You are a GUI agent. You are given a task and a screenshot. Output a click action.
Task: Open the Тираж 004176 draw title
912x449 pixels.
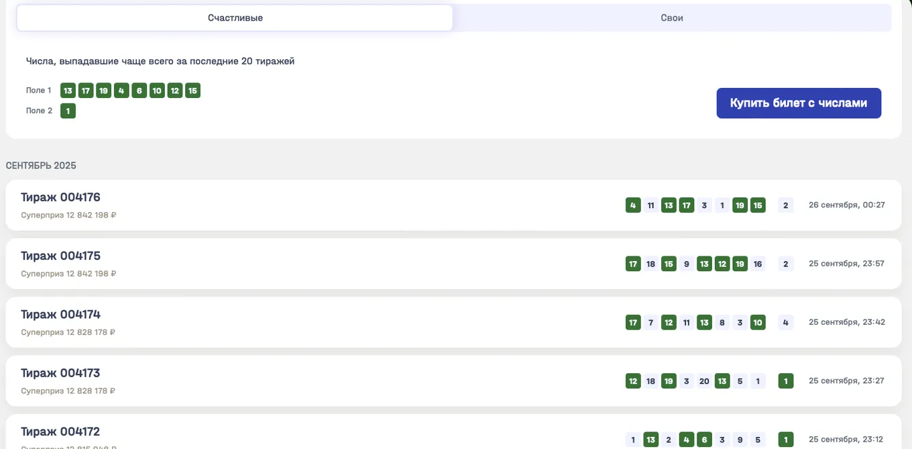tap(61, 197)
